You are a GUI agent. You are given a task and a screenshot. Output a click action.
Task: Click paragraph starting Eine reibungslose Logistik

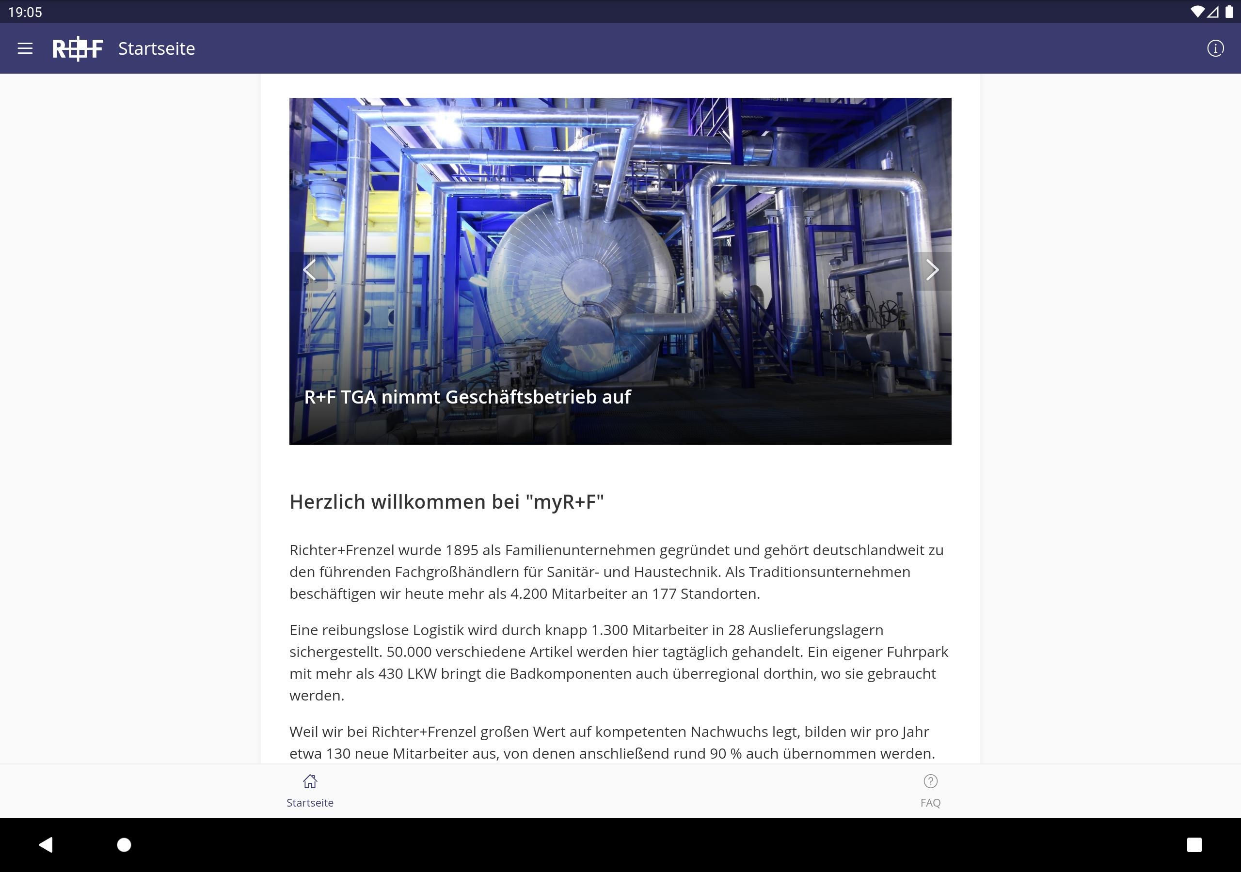click(x=619, y=662)
